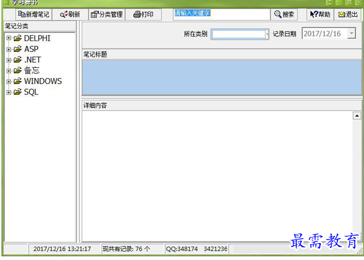Expand the ASP tree node
Image resolution: width=364 pixels, height=260 pixels.
coord(9,49)
